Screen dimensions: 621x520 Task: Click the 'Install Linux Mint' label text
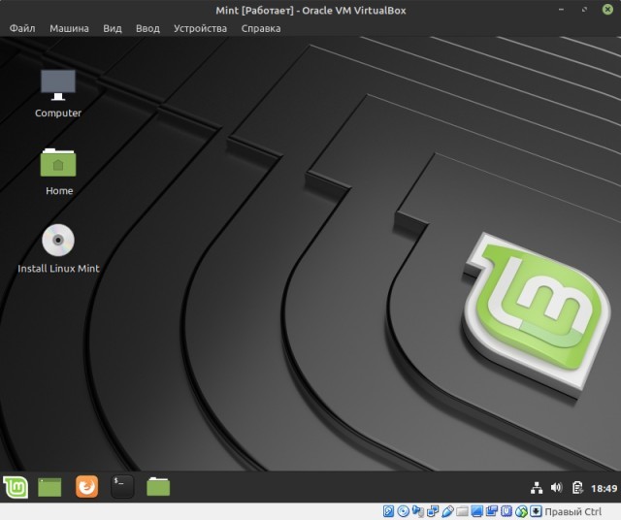pos(58,269)
